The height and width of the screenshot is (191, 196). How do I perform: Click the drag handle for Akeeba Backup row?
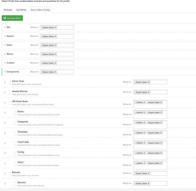coord(5,92)
